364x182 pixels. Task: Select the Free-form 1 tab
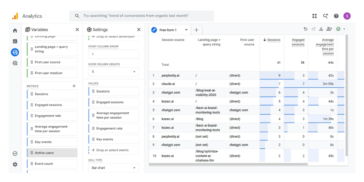[x=169, y=30]
